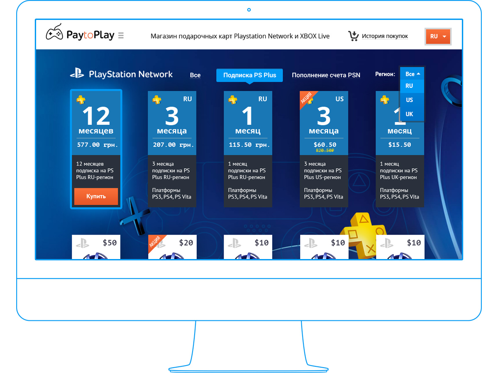Select the 3 месяца US card

(x=324, y=149)
